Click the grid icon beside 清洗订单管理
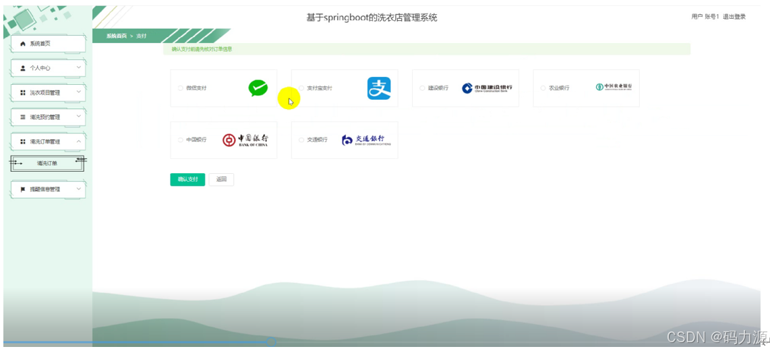Screen dimensions: 770x351 [x=23, y=142]
